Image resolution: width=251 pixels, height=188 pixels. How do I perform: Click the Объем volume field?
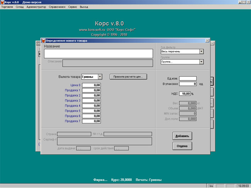188,108
